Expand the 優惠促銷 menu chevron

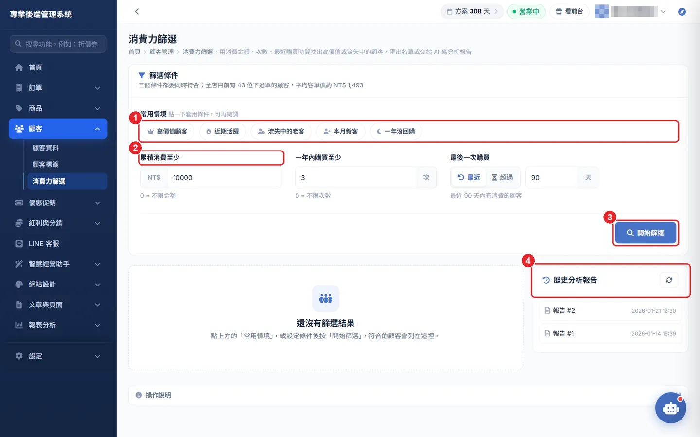click(97, 202)
